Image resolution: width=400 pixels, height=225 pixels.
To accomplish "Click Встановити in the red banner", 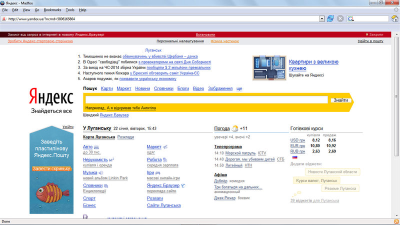I will pos(205,34).
